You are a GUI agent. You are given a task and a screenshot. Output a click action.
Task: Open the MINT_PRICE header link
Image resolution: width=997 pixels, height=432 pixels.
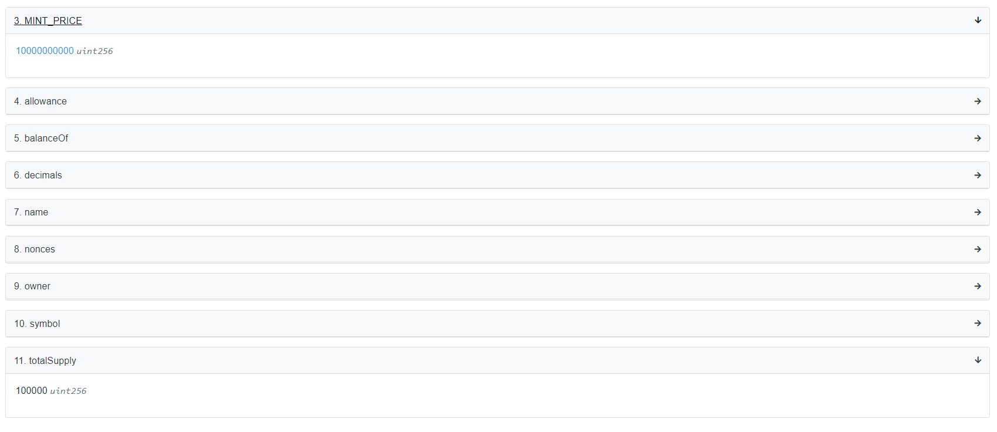tap(48, 21)
